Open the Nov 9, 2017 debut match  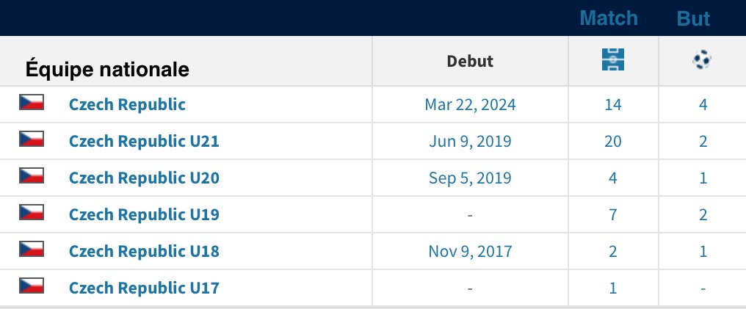[470, 251]
